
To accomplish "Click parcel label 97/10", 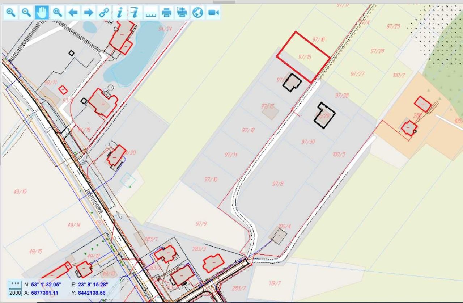I will pos(211,179).
